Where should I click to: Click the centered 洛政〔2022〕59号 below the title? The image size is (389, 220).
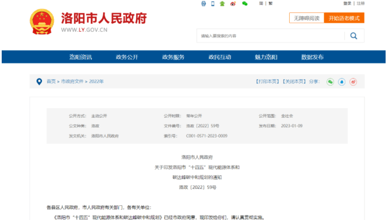197,187
